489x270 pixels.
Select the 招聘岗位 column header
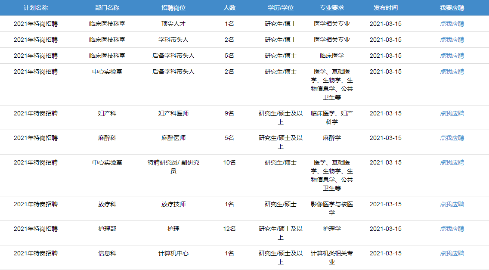pyautogui.click(x=173, y=8)
